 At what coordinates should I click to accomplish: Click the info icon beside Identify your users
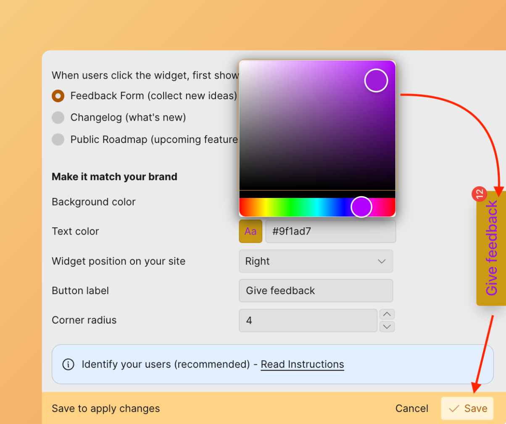tap(68, 364)
